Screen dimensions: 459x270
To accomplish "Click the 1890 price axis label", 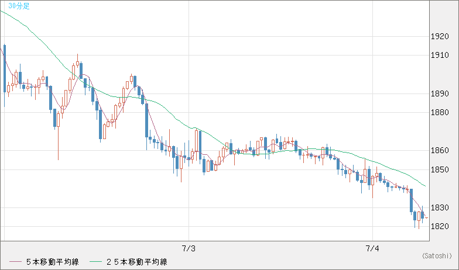I will (440, 94).
